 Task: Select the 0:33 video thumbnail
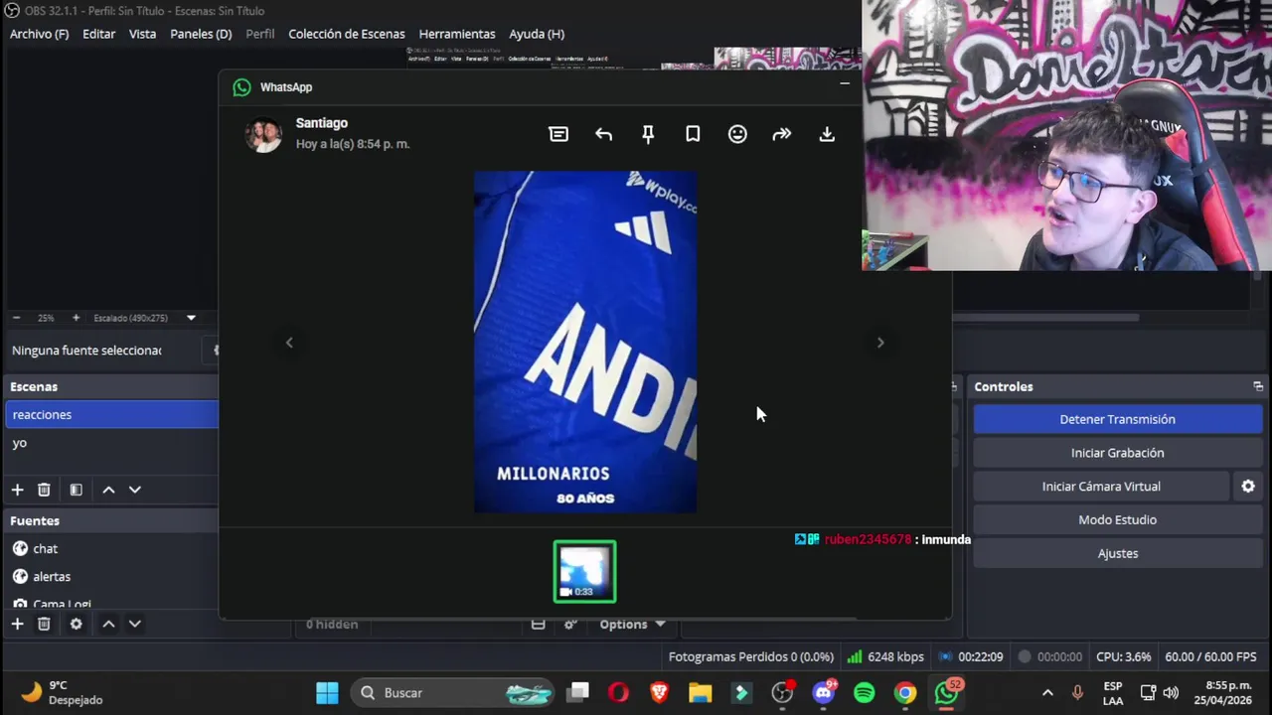click(584, 571)
